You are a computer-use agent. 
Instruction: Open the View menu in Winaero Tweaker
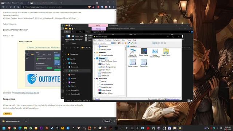pyautogui.click(x=124, y=40)
